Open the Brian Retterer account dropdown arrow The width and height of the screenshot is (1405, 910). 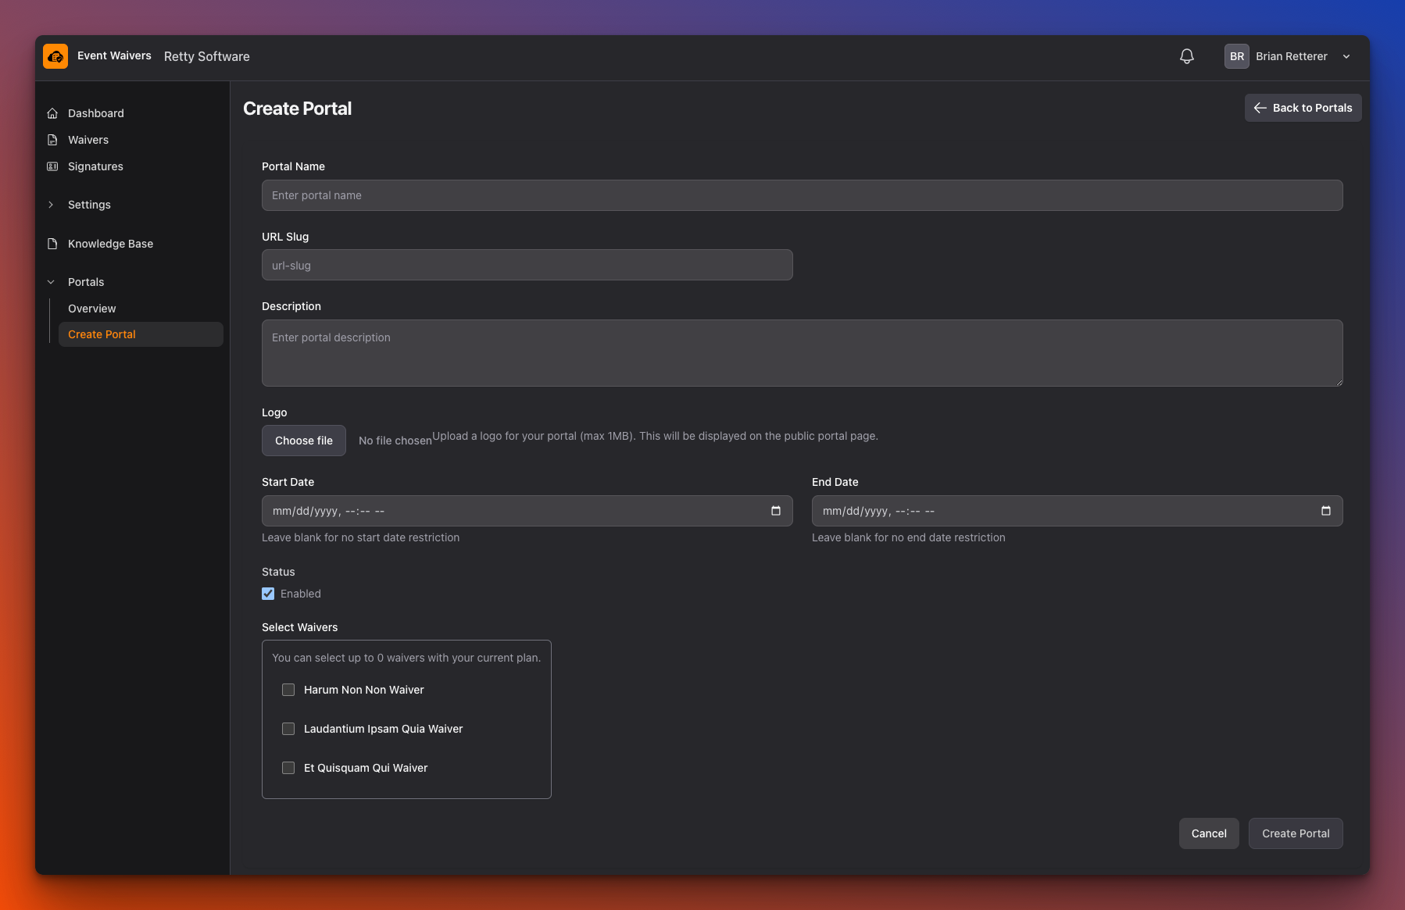coord(1346,56)
